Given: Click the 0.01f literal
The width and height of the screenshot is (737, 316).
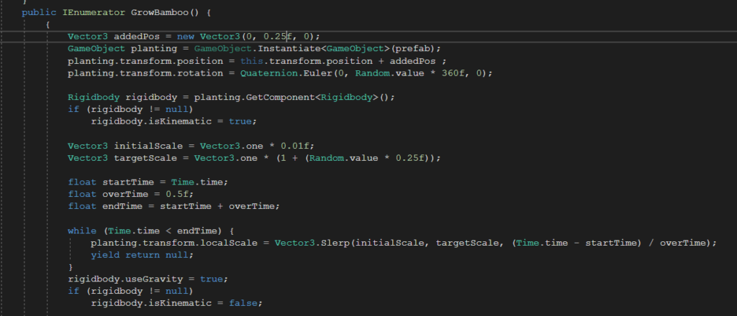Looking at the screenshot, I should click(x=294, y=146).
